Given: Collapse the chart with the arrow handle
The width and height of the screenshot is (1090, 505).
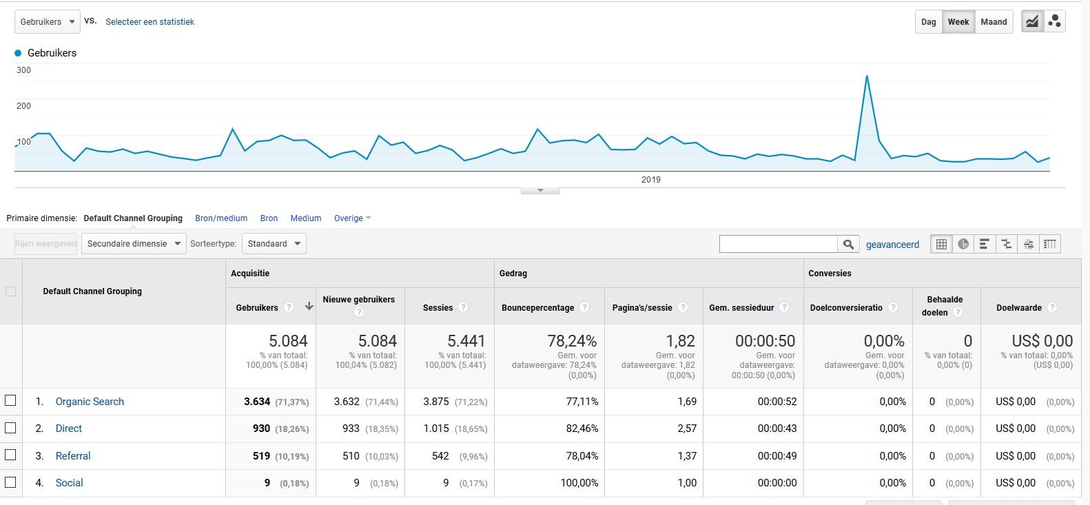Looking at the screenshot, I should pos(540,190).
